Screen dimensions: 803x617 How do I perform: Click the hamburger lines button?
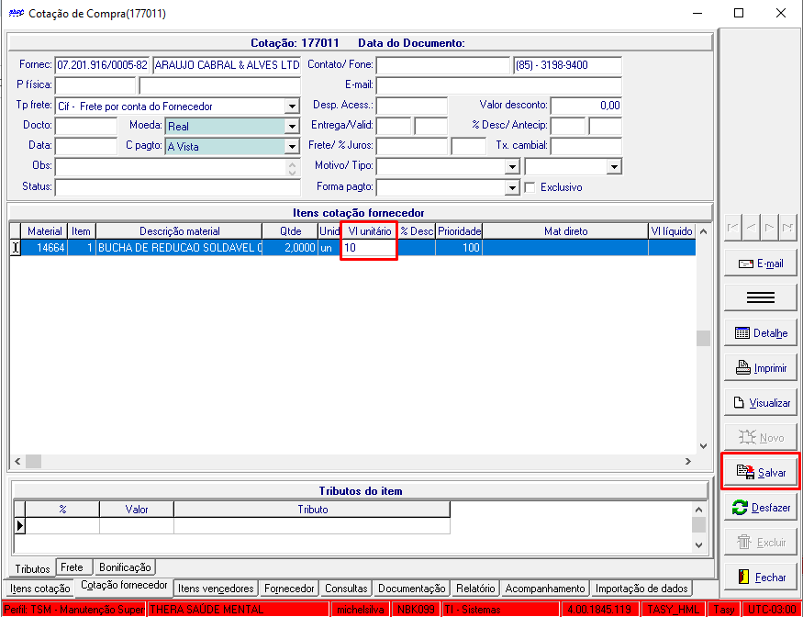[x=761, y=298]
